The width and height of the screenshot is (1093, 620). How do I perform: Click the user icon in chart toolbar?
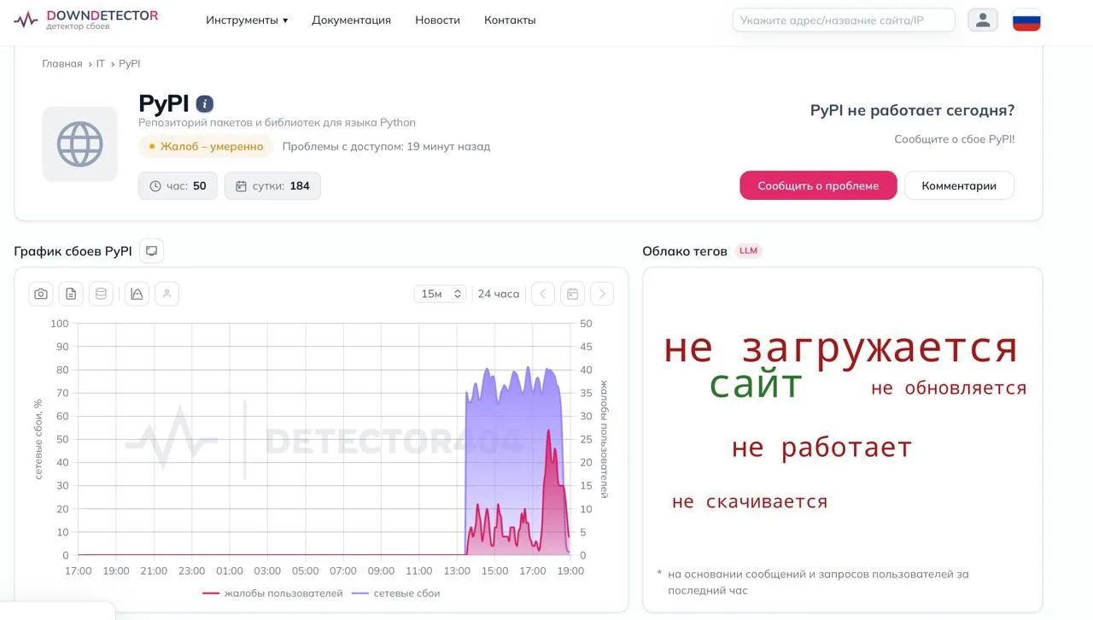(167, 294)
